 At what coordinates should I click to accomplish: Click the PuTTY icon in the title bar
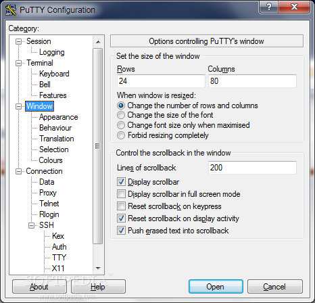[11, 9]
